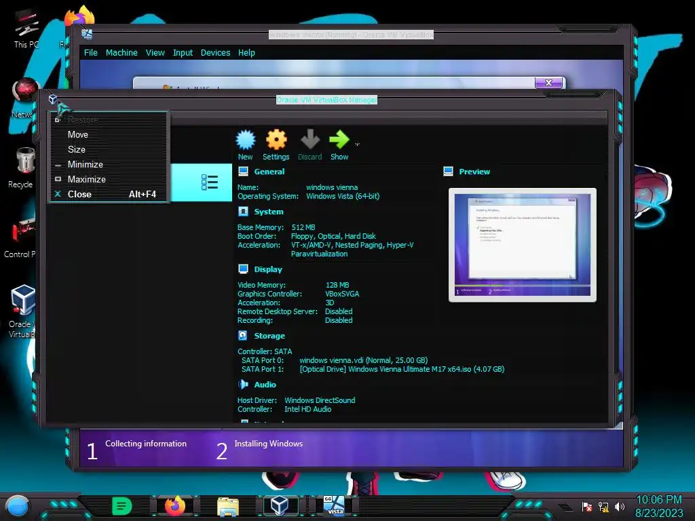Click the VM window title bar icon
This screenshot has height=521, width=695.
coord(87,34)
